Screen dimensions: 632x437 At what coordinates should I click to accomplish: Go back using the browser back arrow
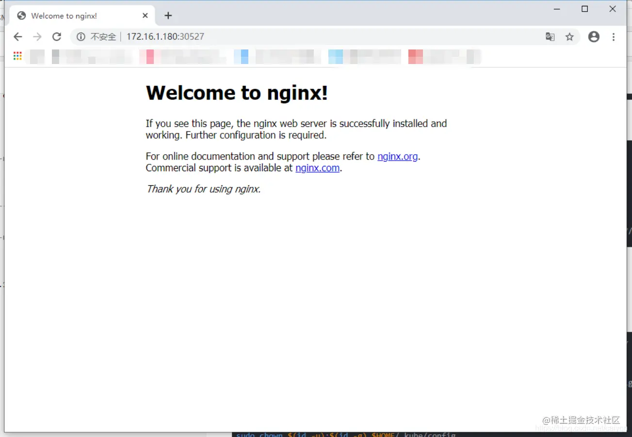18,37
